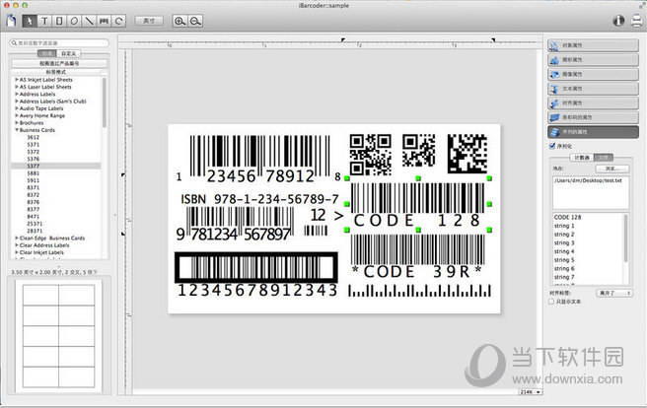Click the print icon
This screenshot has width=647, height=408.
[634, 20]
